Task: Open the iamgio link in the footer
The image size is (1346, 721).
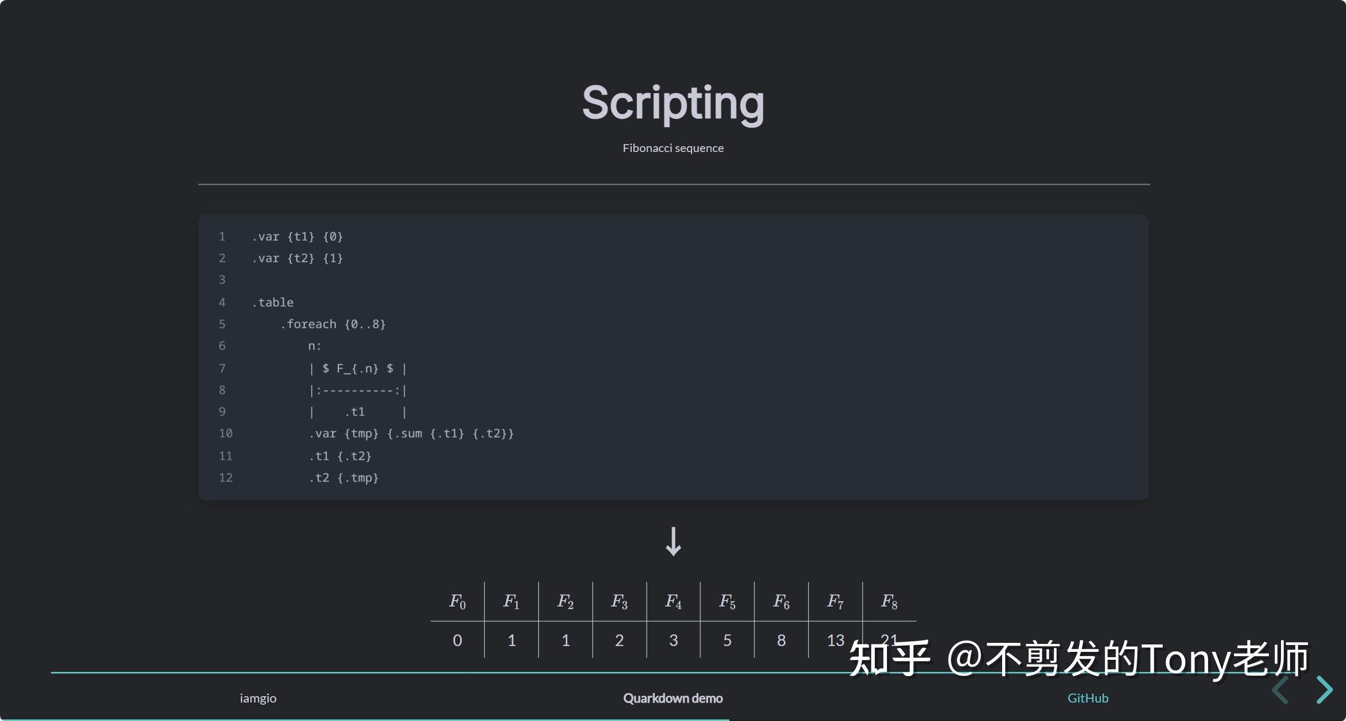Action: tap(258, 698)
